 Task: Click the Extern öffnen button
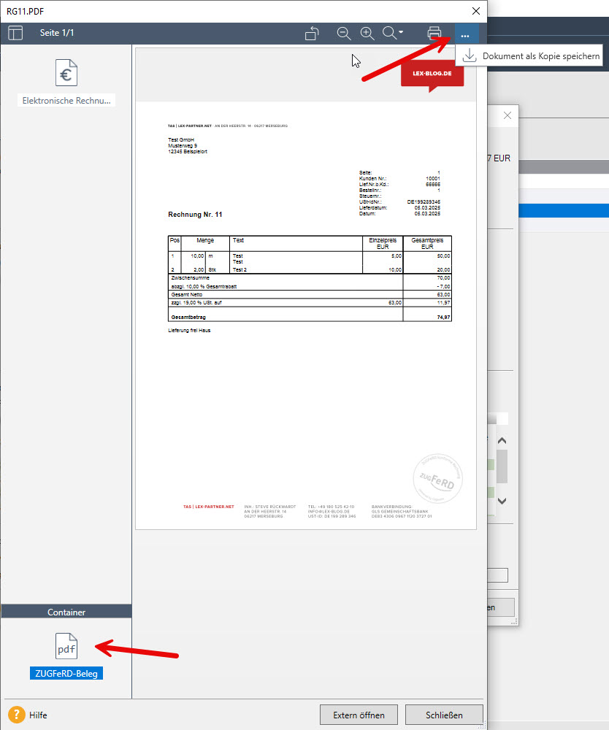click(x=359, y=715)
